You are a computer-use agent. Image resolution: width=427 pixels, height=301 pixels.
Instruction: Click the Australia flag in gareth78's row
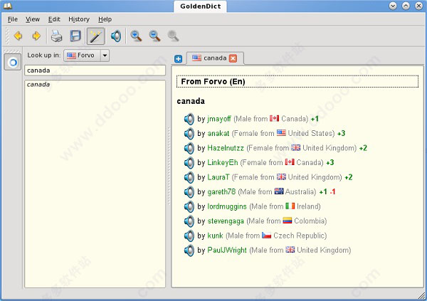click(x=279, y=191)
